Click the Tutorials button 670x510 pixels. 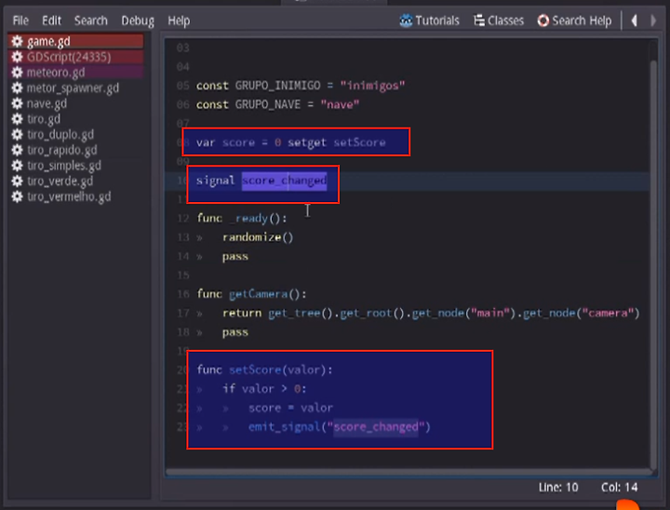tap(429, 20)
